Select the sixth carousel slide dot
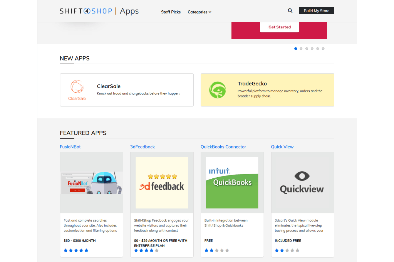 point(323,49)
